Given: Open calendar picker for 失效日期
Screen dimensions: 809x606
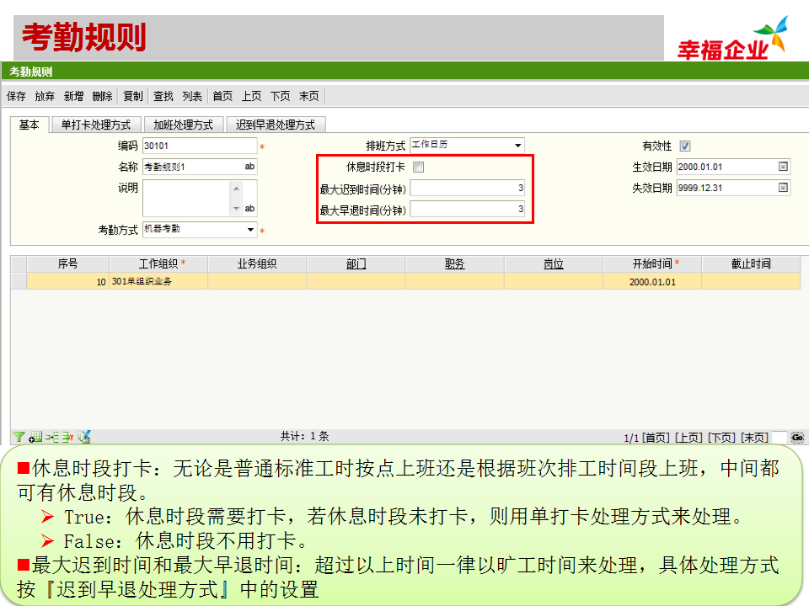Looking at the screenshot, I should pyautogui.click(x=783, y=188).
